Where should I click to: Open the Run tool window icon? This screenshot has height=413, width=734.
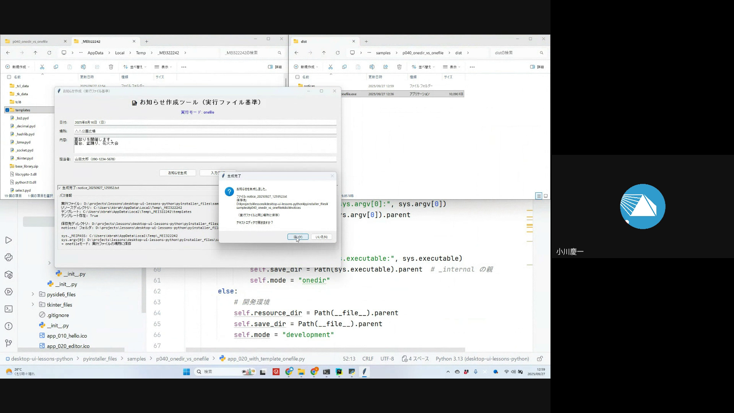8,240
